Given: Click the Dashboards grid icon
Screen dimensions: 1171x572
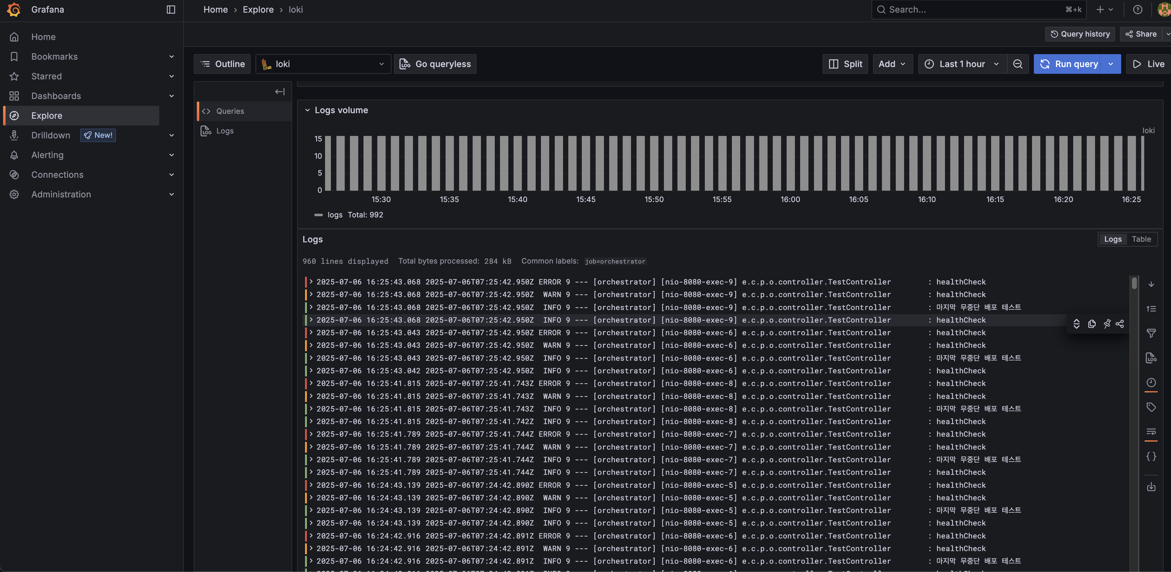Looking at the screenshot, I should [14, 96].
